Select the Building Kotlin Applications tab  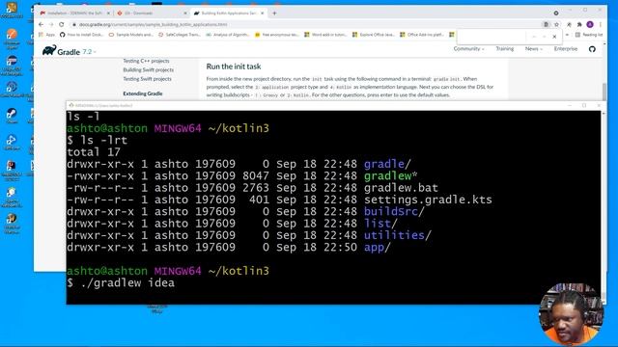229,13
